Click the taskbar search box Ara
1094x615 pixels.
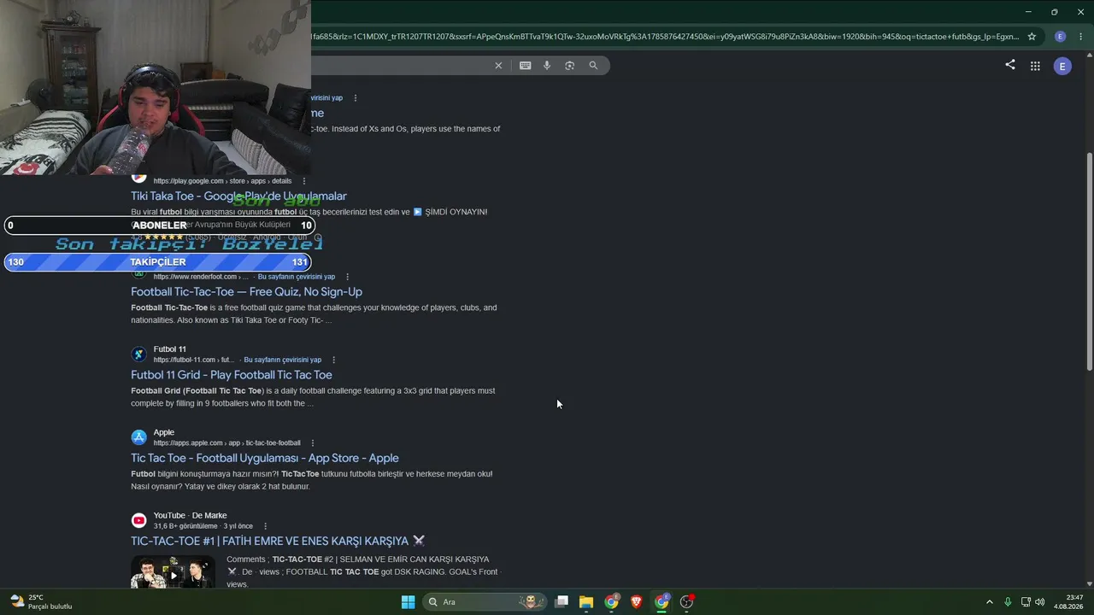pos(485,602)
